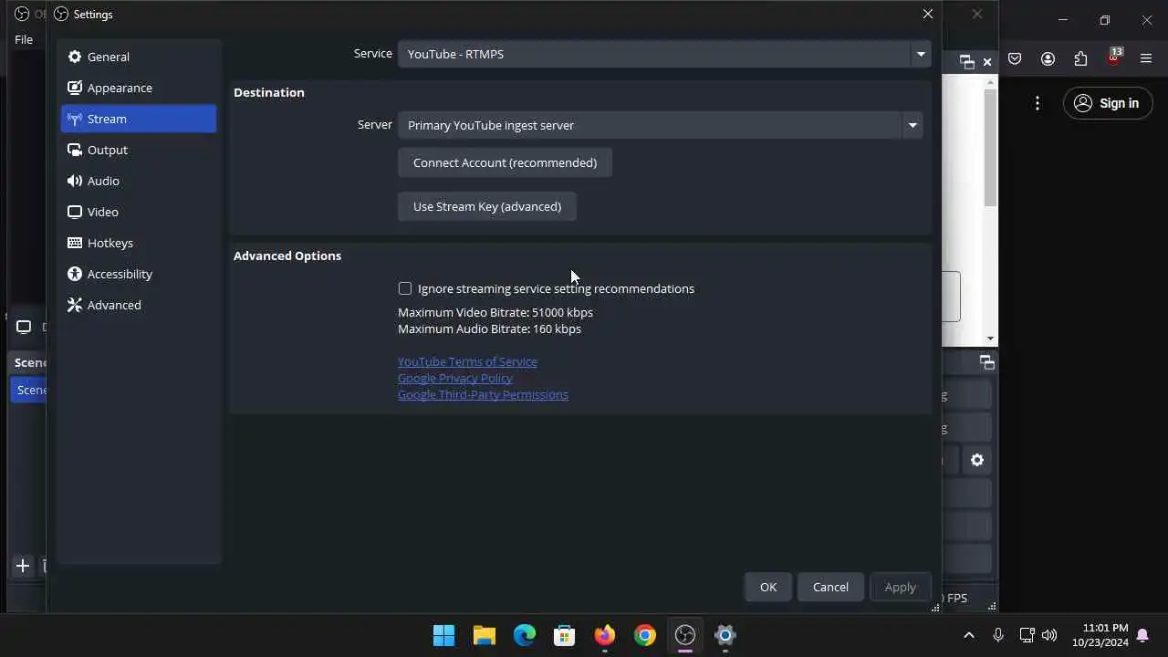Open the network tray icon
Screen dimensions: 1168x657
click(1027, 635)
